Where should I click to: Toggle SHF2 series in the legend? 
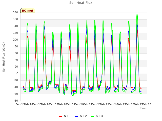click(81, 116)
